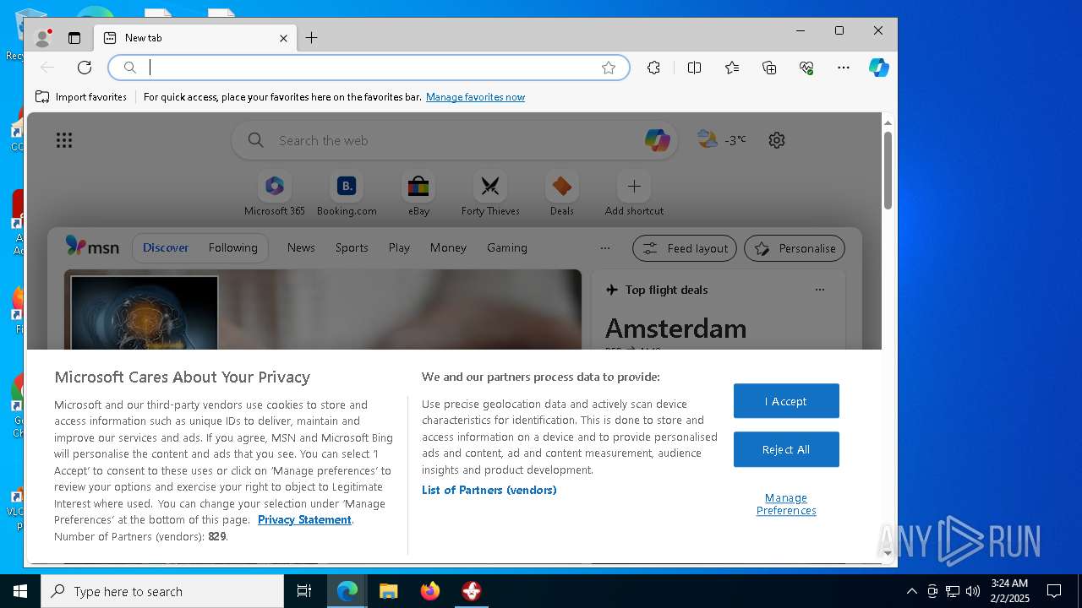Open Top flight deals card options

point(819,290)
